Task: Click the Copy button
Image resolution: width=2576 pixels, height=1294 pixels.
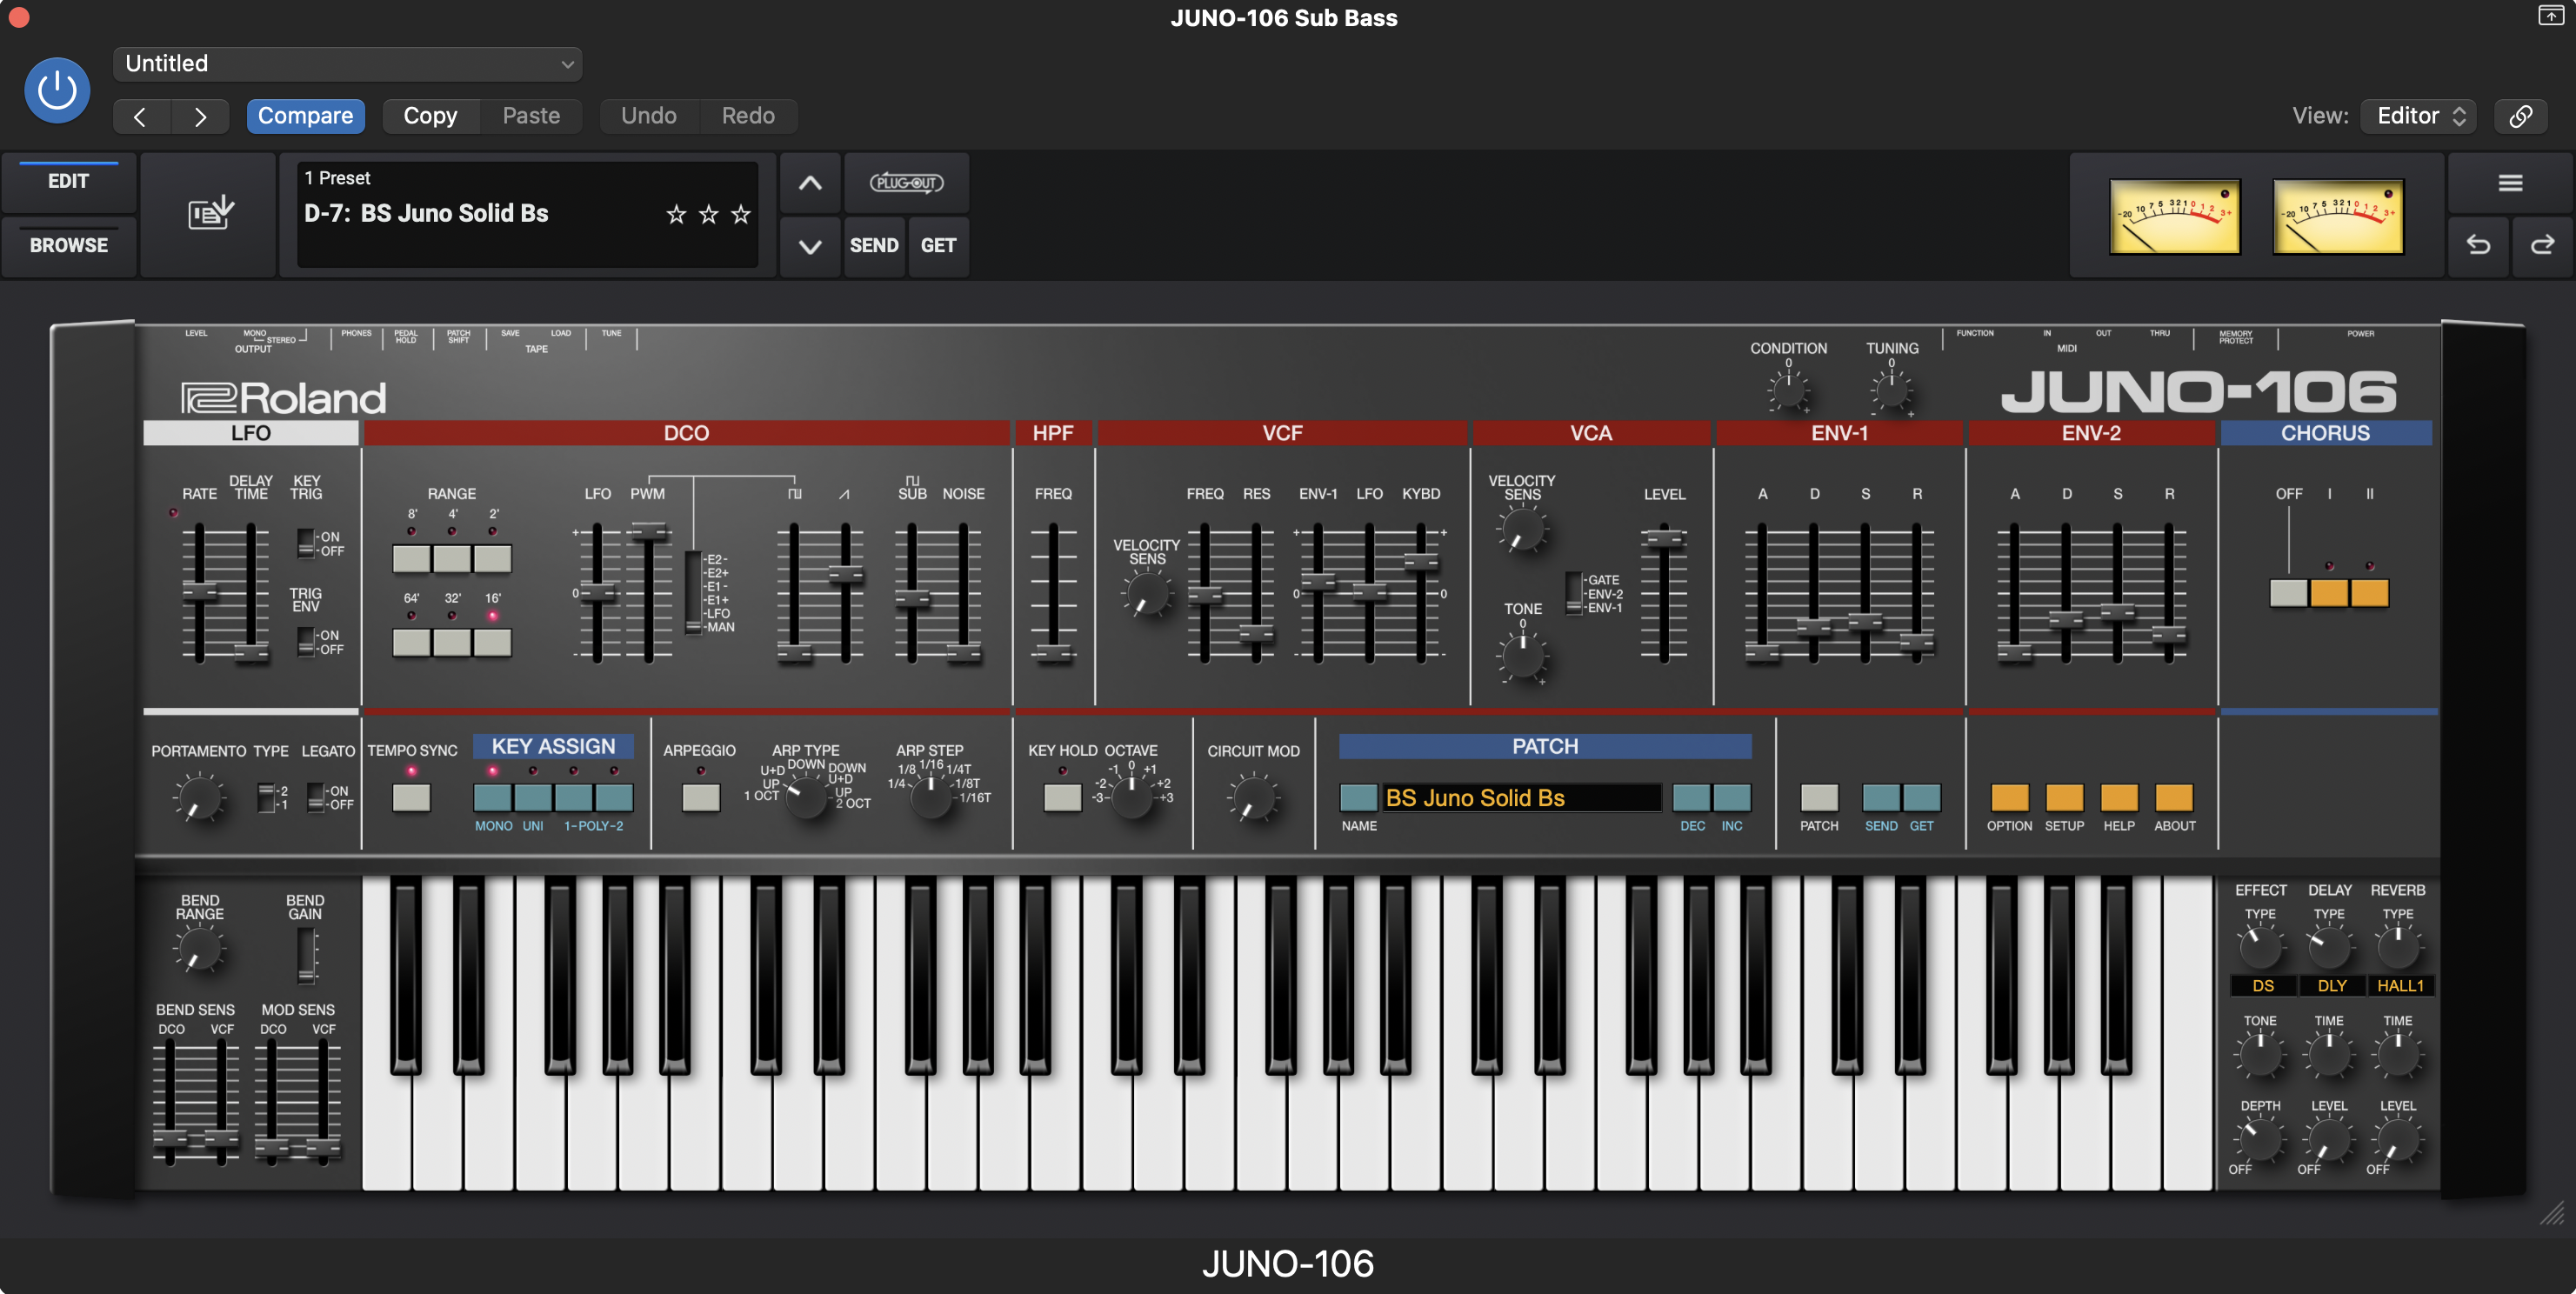Action: tap(431, 116)
